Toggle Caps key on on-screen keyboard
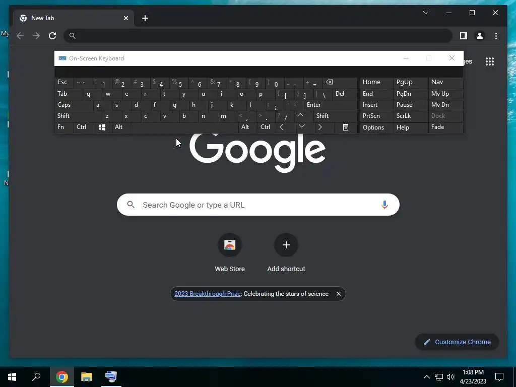This screenshot has width=516, height=387. coord(73,105)
